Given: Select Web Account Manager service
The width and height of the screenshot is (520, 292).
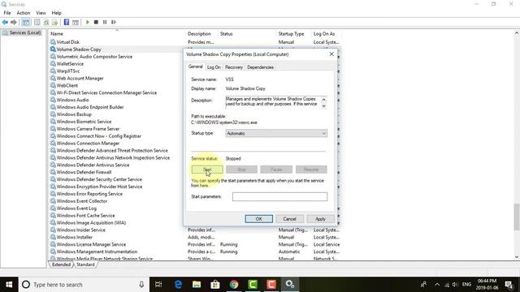Looking at the screenshot, I should (x=80, y=79).
